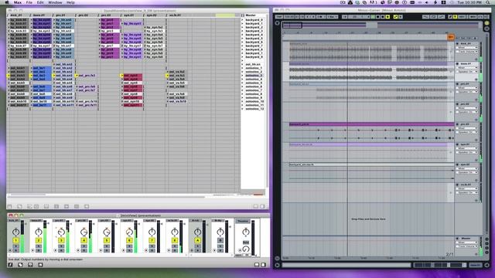Open the KEY map mode in Ableton
This screenshot has width=495, height=278.
tap(463, 17)
